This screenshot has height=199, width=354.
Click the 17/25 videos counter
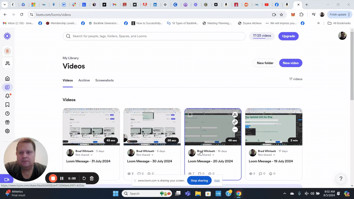[262, 36]
